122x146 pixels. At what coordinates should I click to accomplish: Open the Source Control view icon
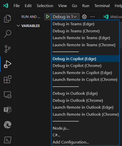(7, 49)
